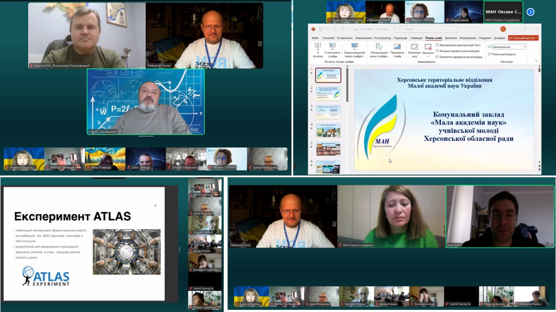Click 'Херсонське територіальне відділення' slide header

point(445,80)
